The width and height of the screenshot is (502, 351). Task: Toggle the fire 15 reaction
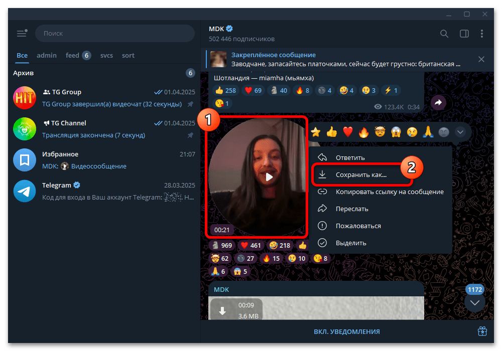click(271, 258)
